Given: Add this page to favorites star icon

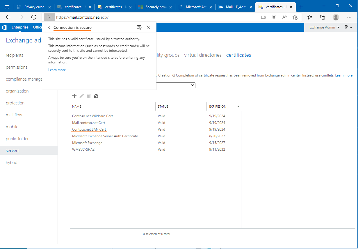Looking at the screenshot, I should point(295,17).
